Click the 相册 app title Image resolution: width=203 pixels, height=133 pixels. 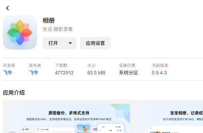pyautogui.click(x=49, y=21)
